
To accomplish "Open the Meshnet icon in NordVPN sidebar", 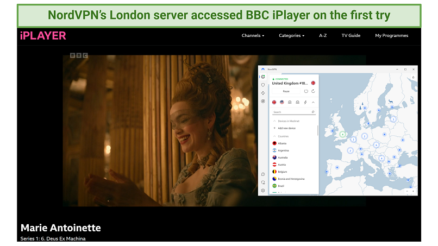I will [263, 93].
